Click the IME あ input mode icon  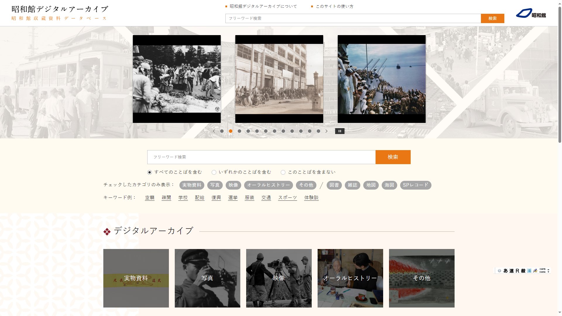(x=506, y=271)
